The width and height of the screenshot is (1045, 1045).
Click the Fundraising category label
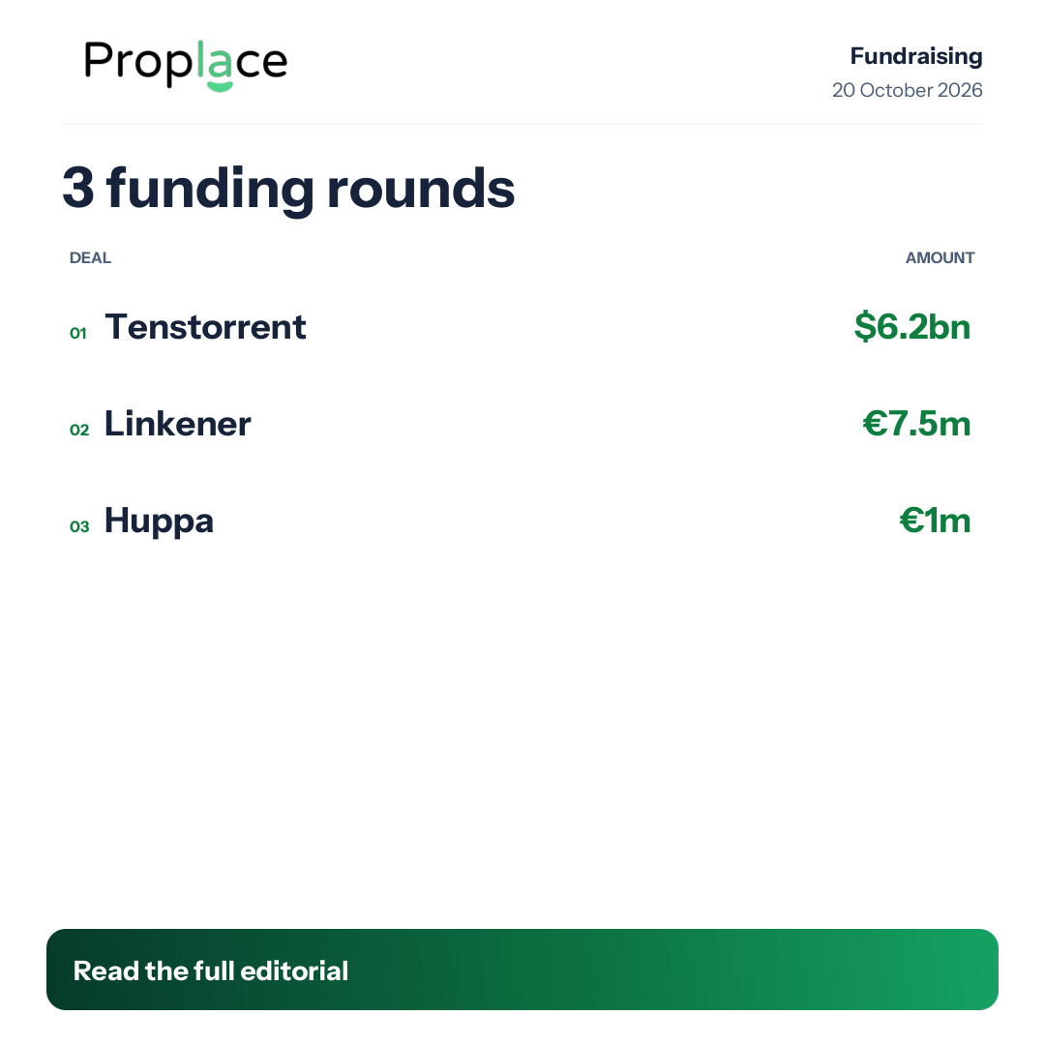click(915, 56)
